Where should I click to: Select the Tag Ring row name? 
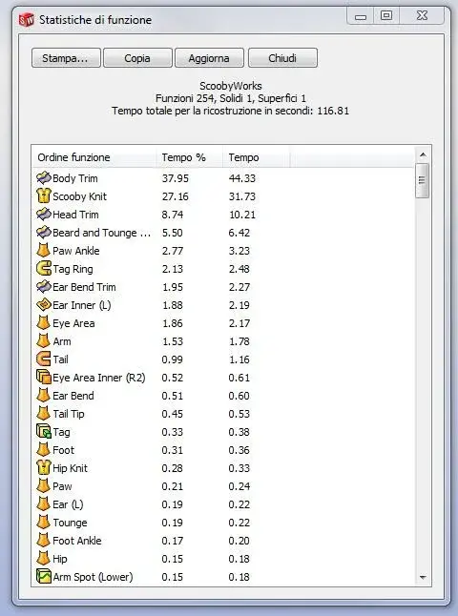(x=73, y=269)
